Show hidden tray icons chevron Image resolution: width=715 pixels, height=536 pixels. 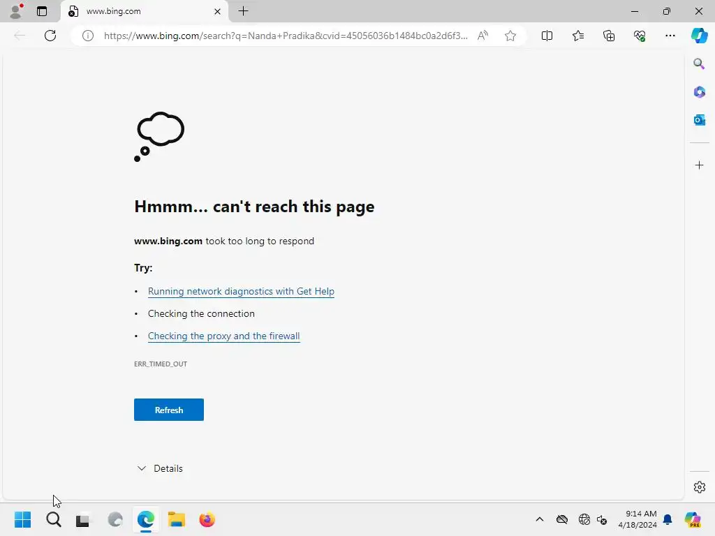pos(540,519)
